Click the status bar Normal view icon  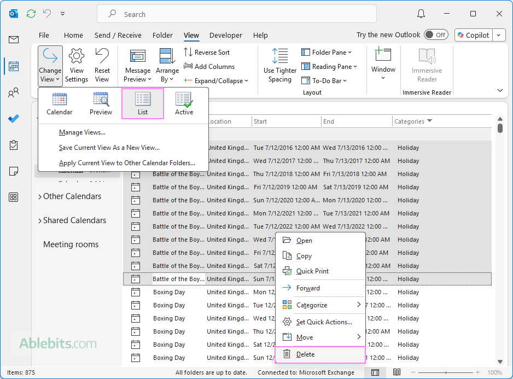pos(375,372)
